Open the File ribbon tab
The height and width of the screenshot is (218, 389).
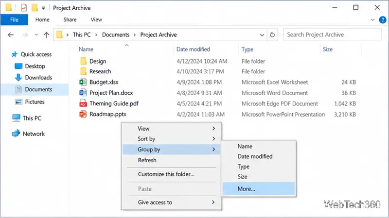14,19
